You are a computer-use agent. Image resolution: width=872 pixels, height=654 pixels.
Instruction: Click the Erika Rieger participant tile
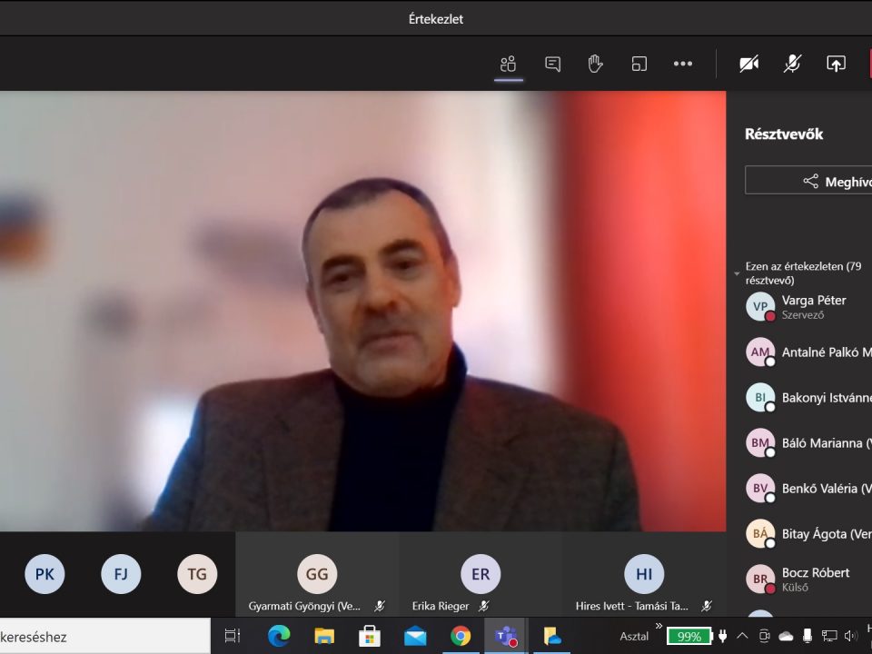click(x=481, y=575)
